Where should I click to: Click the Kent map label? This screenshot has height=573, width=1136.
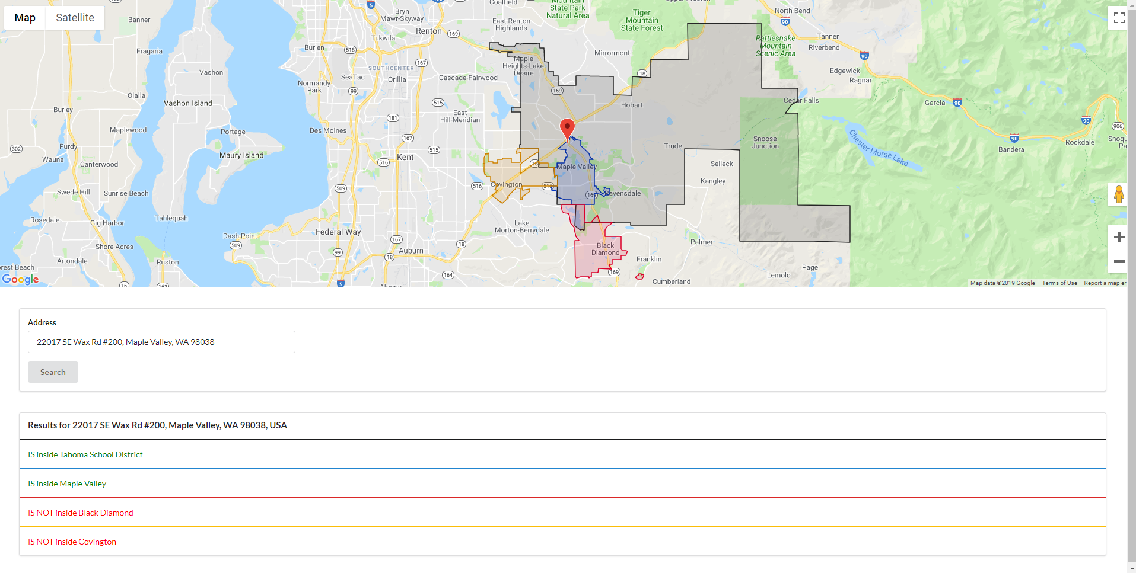pyautogui.click(x=405, y=157)
